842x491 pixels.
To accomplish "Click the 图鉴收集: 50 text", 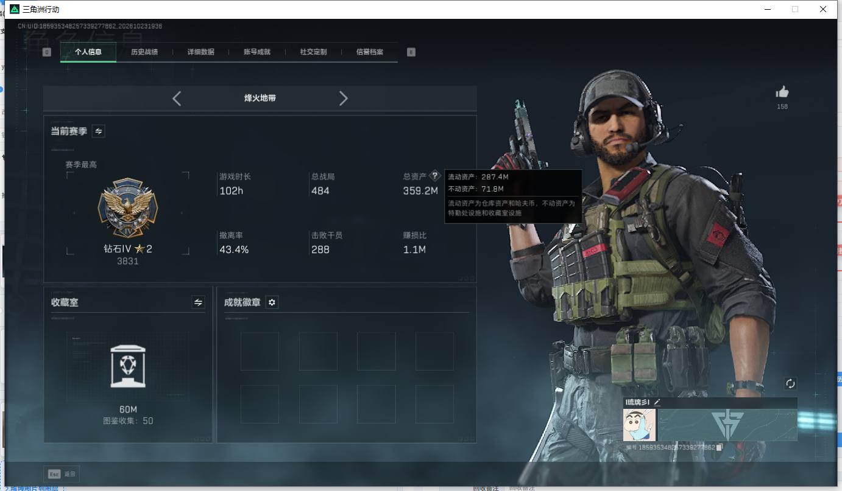I will coord(128,421).
